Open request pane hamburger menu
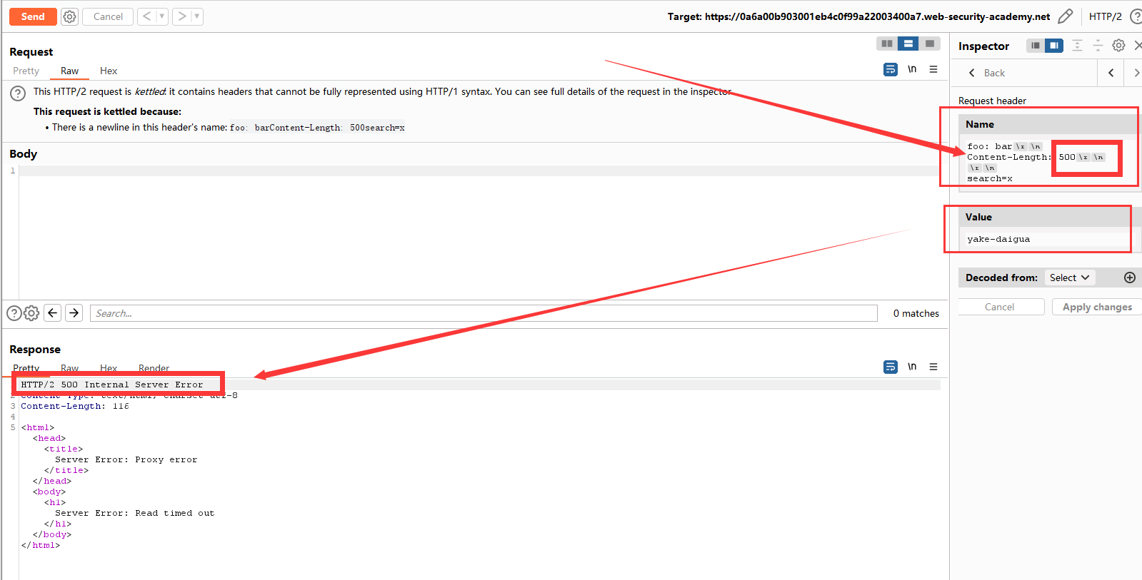The height and width of the screenshot is (580, 1142). point(933,69)
